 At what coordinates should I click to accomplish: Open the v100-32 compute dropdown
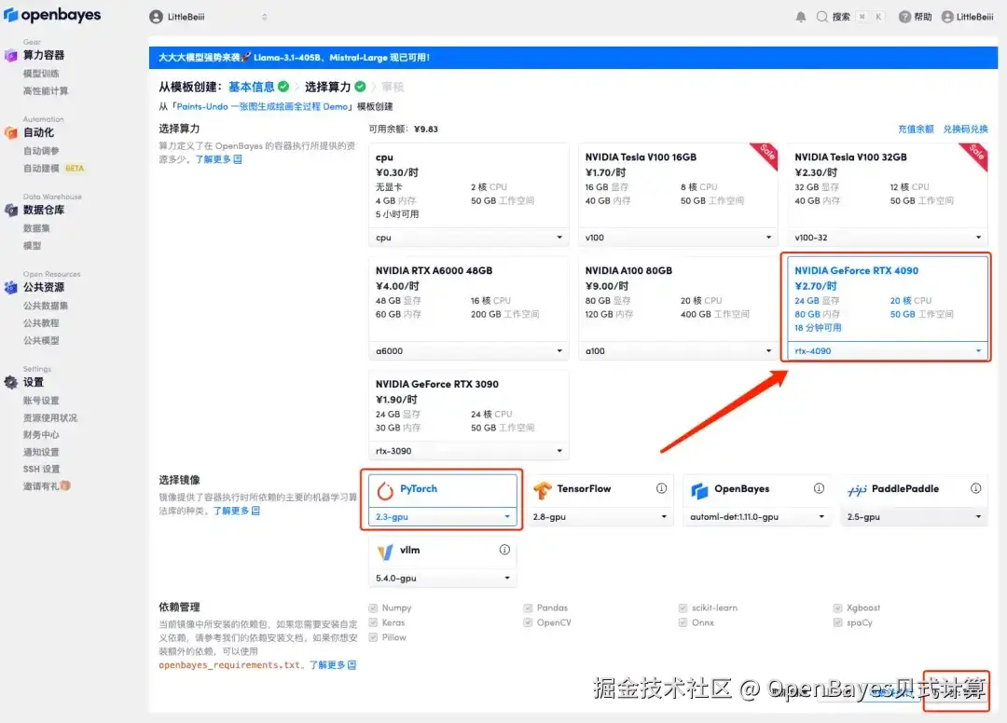pos(888,238)
